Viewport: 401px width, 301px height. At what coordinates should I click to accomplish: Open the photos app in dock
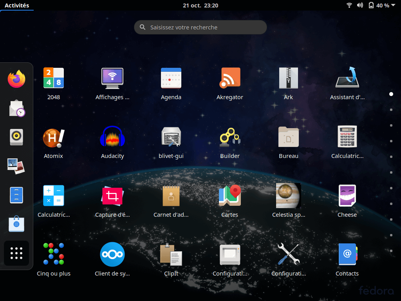[x=16, y=166]
